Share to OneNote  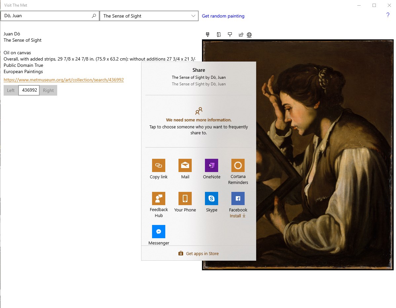[x=212, y=169]
